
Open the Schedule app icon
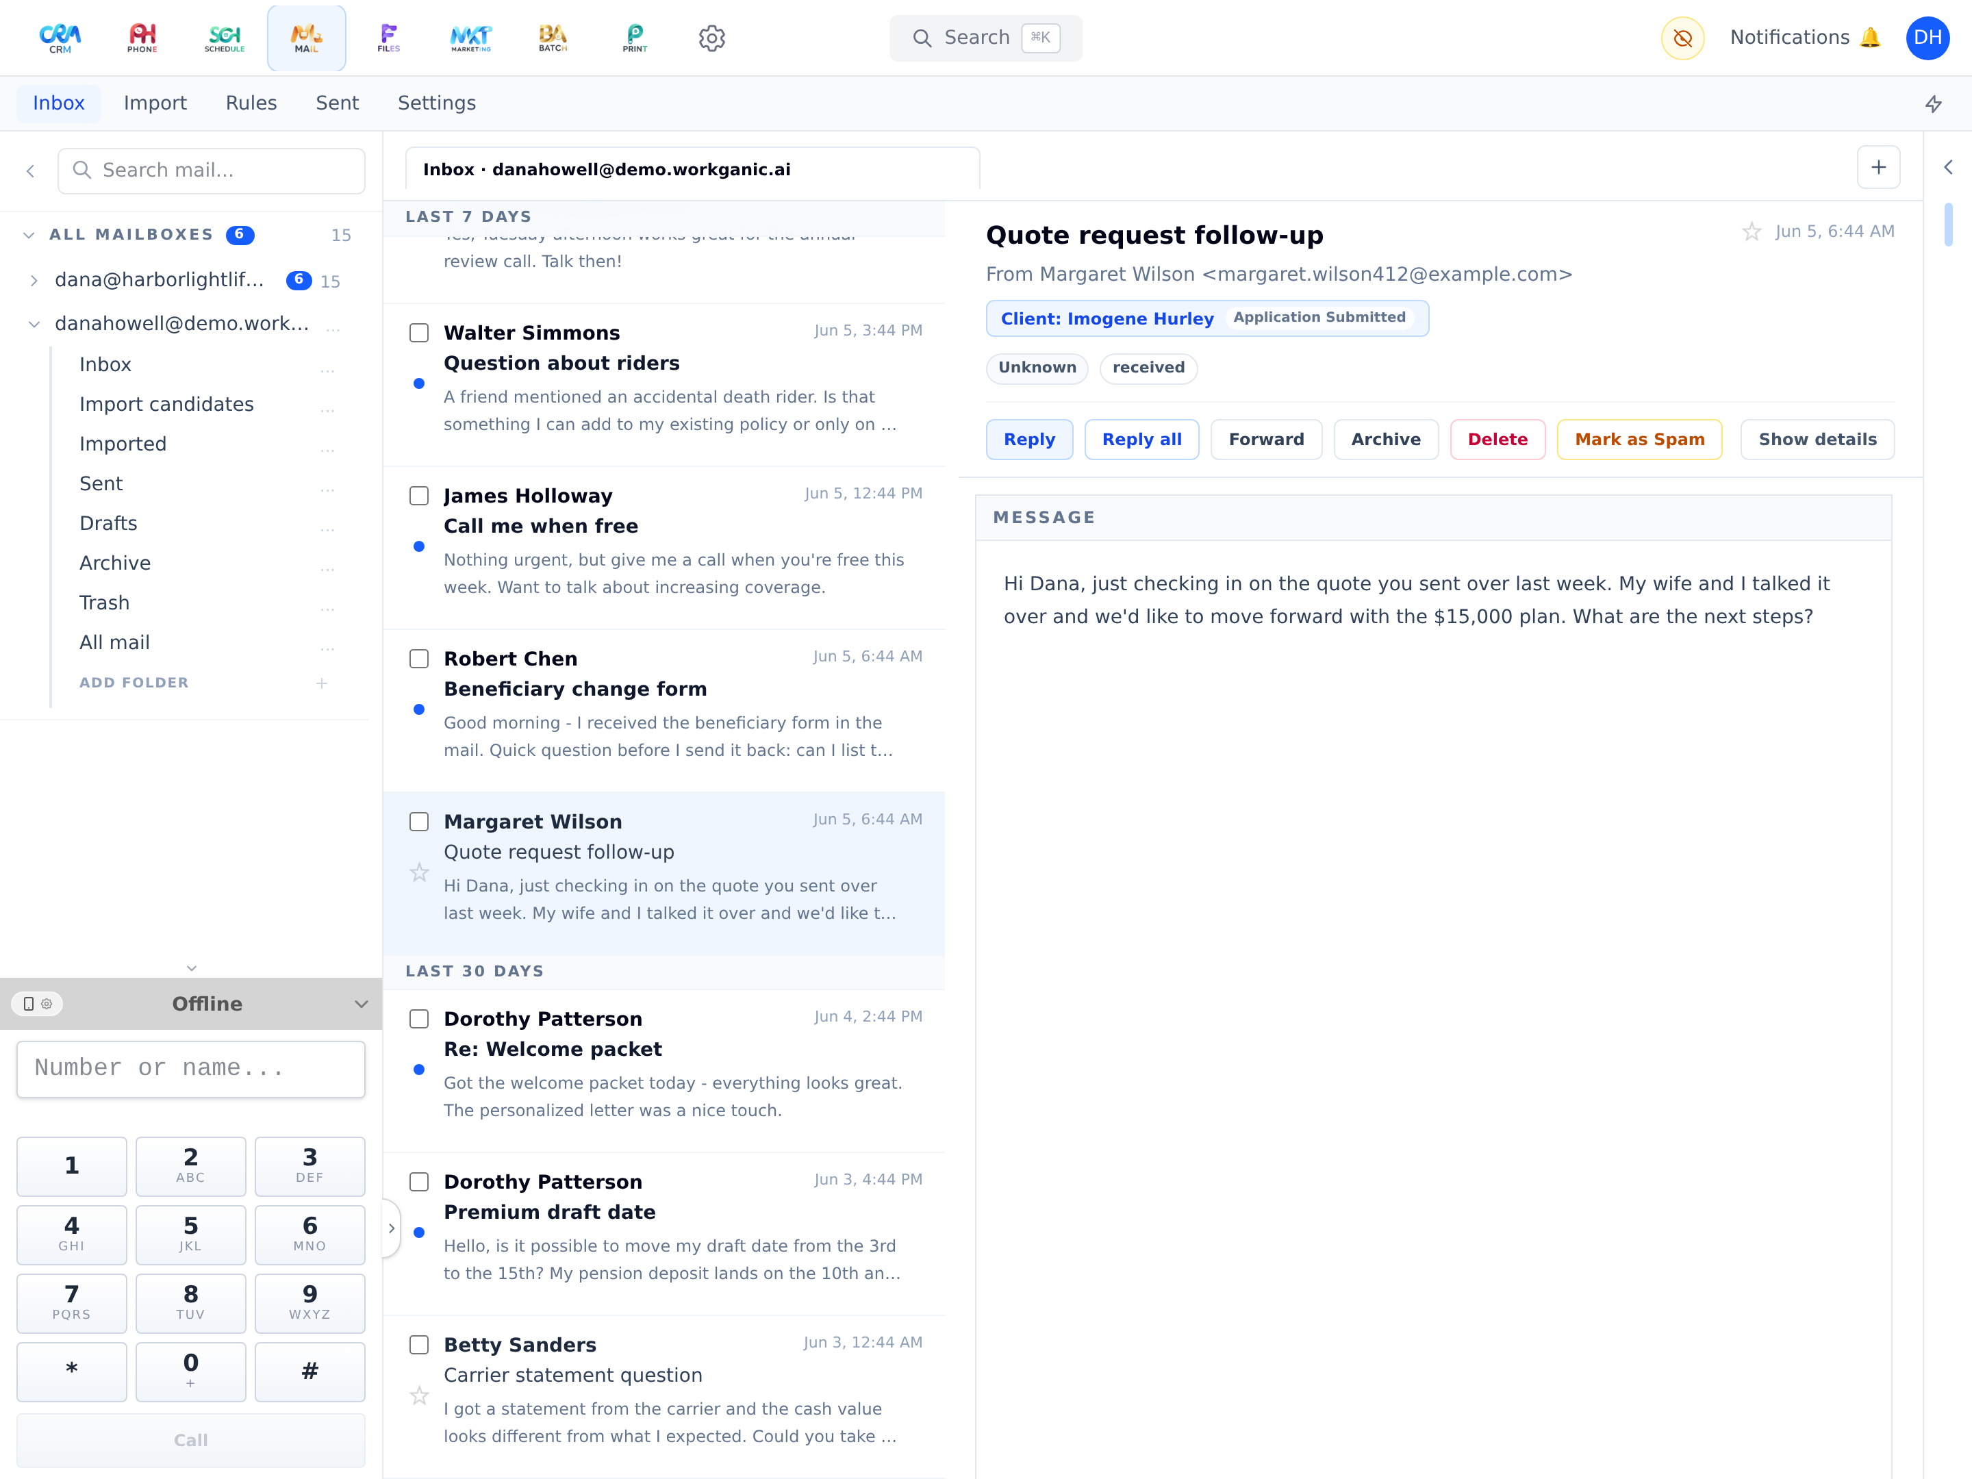pos(225,38)
